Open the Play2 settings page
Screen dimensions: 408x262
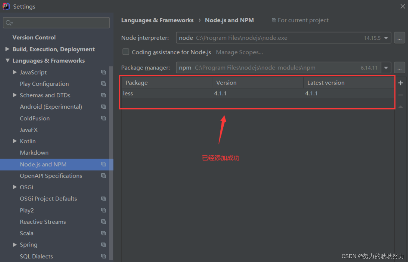(27, 210)
